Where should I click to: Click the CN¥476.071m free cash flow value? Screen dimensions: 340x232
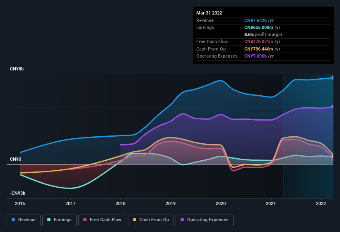point(259,41)
